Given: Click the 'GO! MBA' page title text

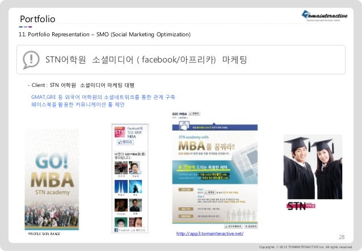Looking at the screenshot, I should pos(179,114).
